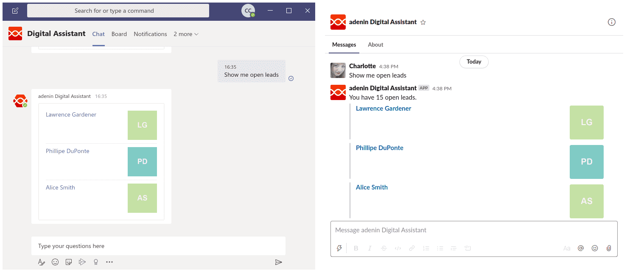Click the 16:35 timestamp on the bot reply
Screen dimensions: 627x273
click(101, 96)
